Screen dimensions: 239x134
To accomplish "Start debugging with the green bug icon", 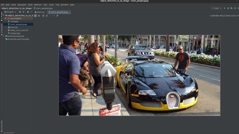I will 228,8.
